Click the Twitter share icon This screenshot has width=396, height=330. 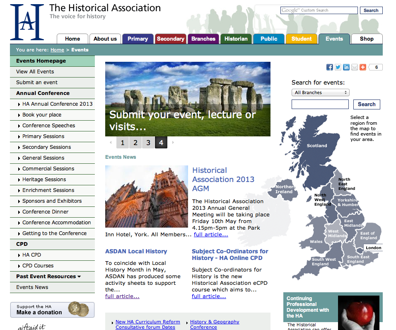[x=338, y=67]
